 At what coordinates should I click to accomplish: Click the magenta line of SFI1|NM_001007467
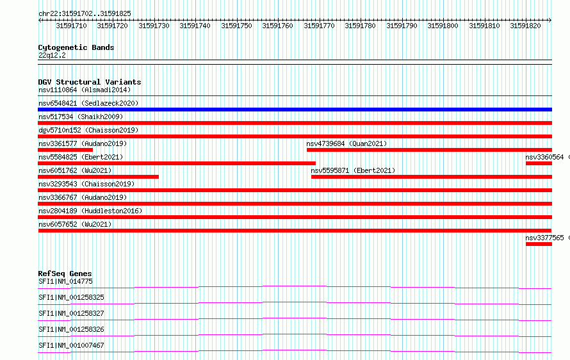(x=295, y=350)
